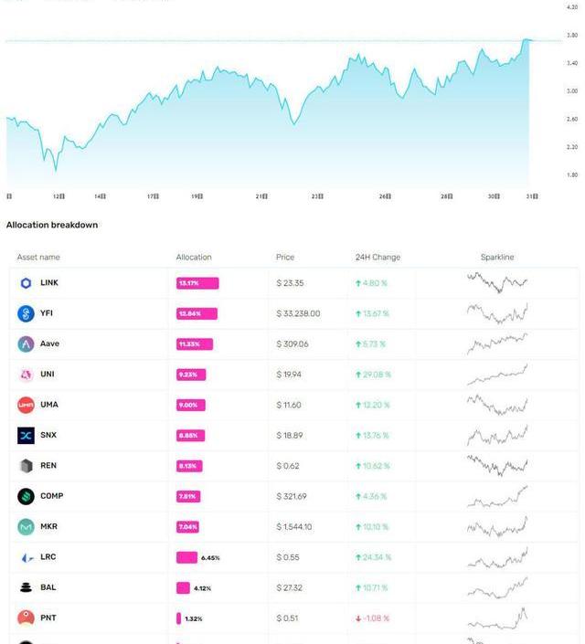This screenshot has width=585, height=644.
Task: Sort by 24H Change column header
Action: (378, 258)
